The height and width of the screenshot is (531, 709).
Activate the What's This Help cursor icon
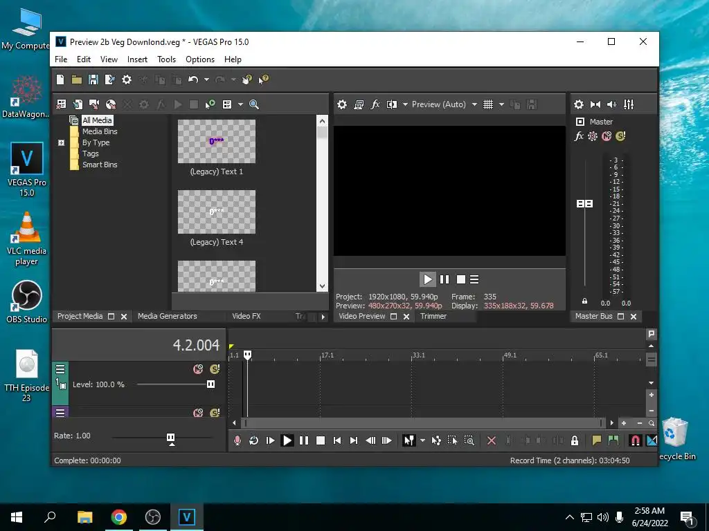click(264, 80)
